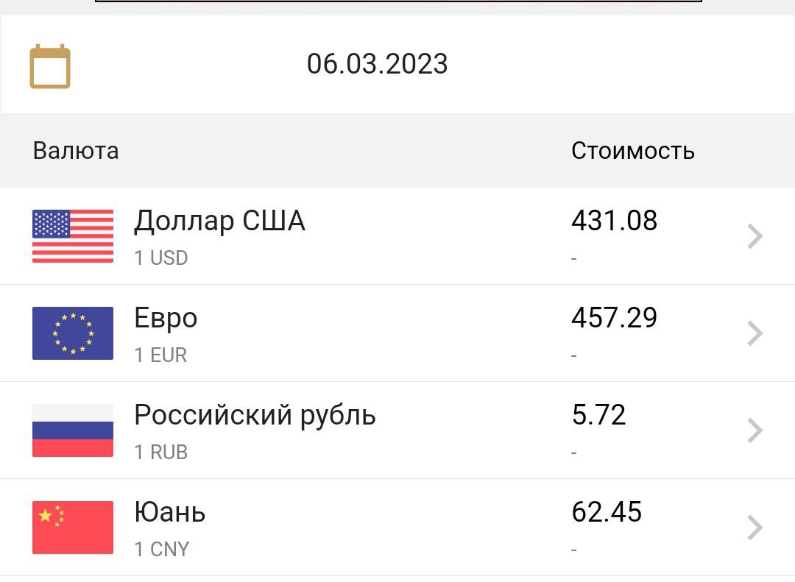Expand the Евро row chevron

pos(755,333)
